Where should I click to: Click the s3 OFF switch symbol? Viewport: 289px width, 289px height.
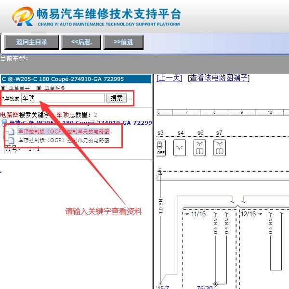click(161, 148)
